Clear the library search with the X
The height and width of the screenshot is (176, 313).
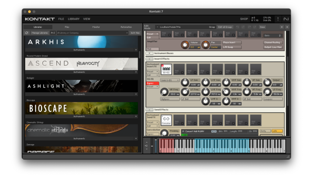[x=127, y=33]
